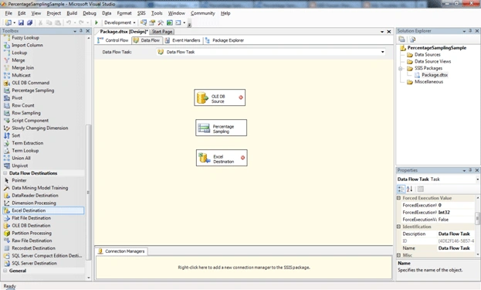Choose the Lookup transformation in the Toolbox
The width and height of the screenshot is (481, 290).
click(19, 53)
